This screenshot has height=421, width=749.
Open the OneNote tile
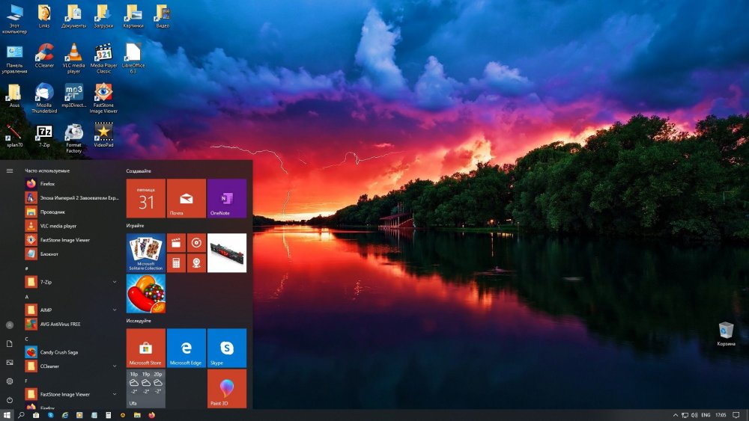click(x=227, y=198)
